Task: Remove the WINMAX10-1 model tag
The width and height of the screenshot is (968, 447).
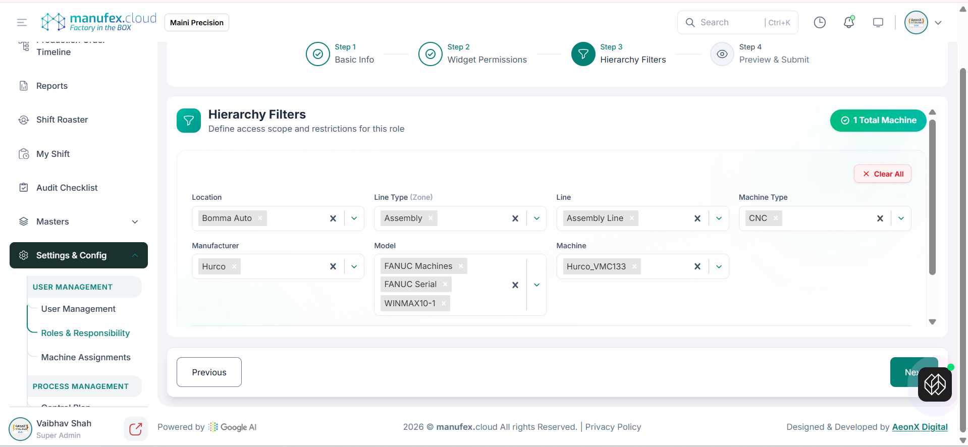Action: [444, 303]
